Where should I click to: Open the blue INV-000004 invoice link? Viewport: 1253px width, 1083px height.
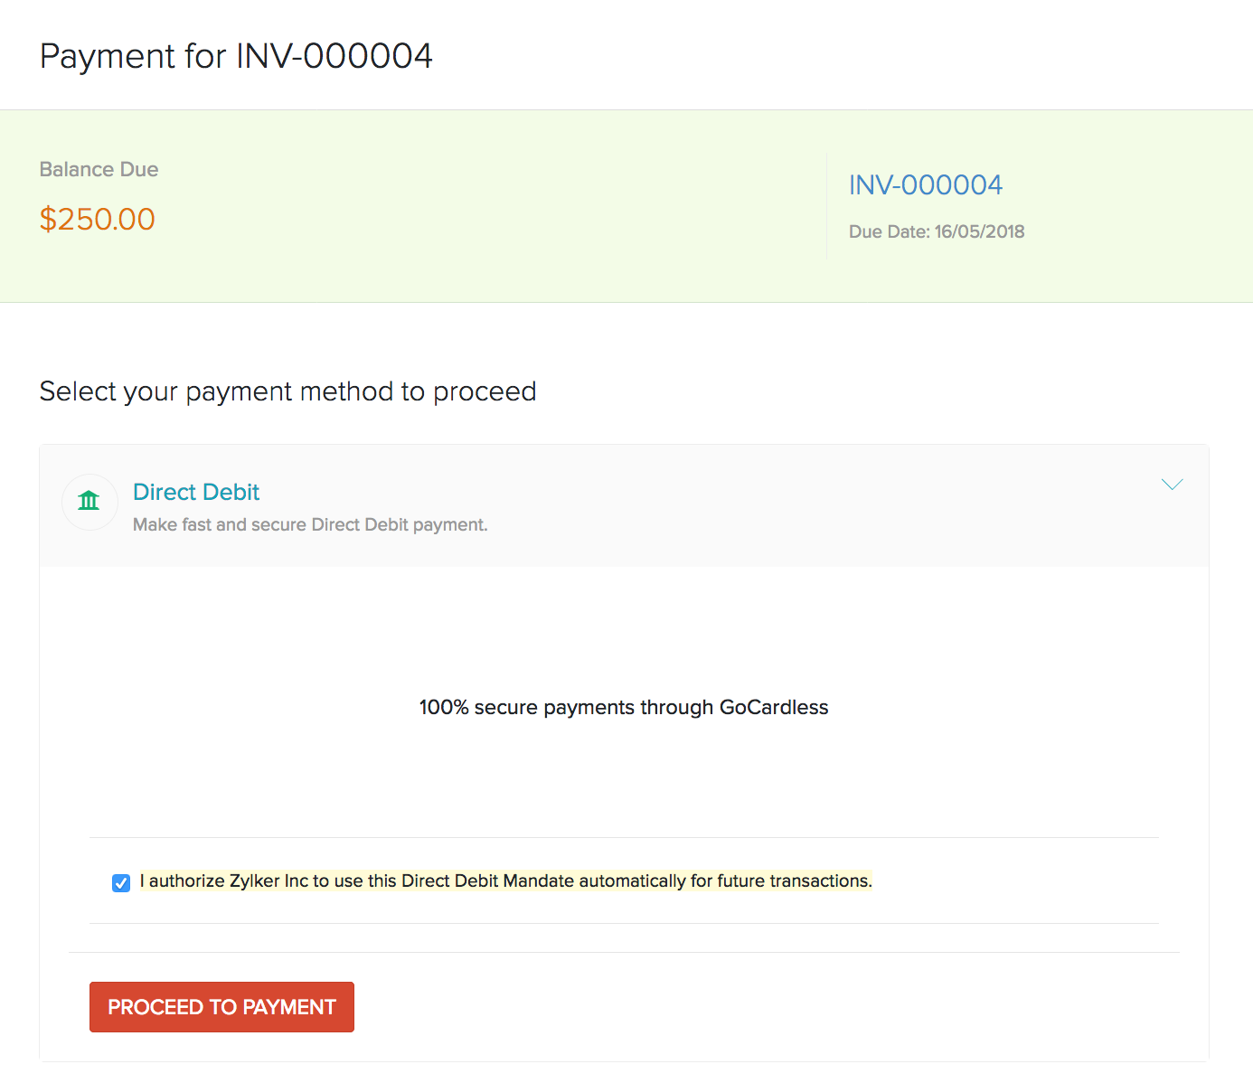pos(925,185)
